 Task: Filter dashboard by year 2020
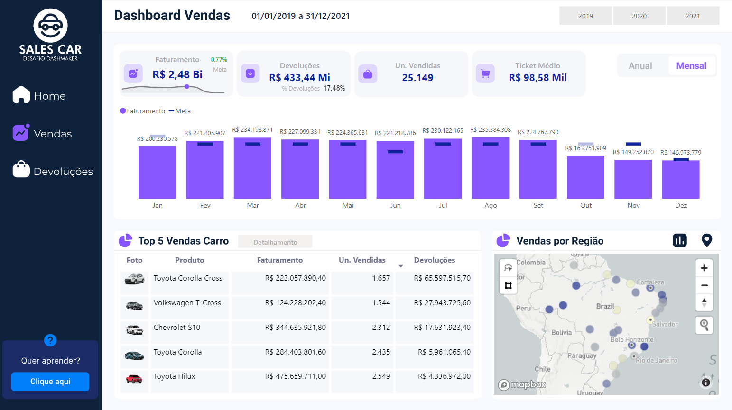(639, 16)
